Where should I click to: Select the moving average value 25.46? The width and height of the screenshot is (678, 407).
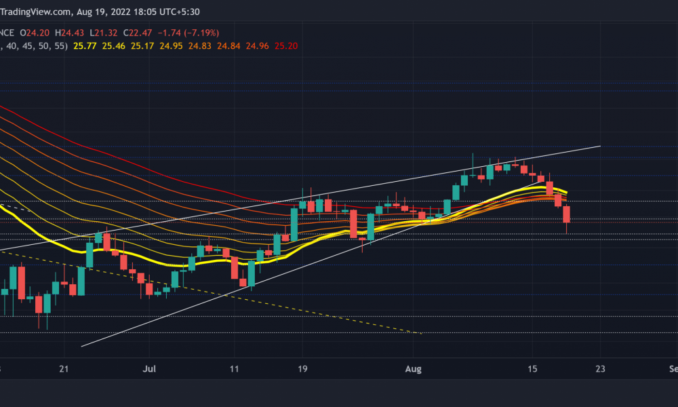114,46
